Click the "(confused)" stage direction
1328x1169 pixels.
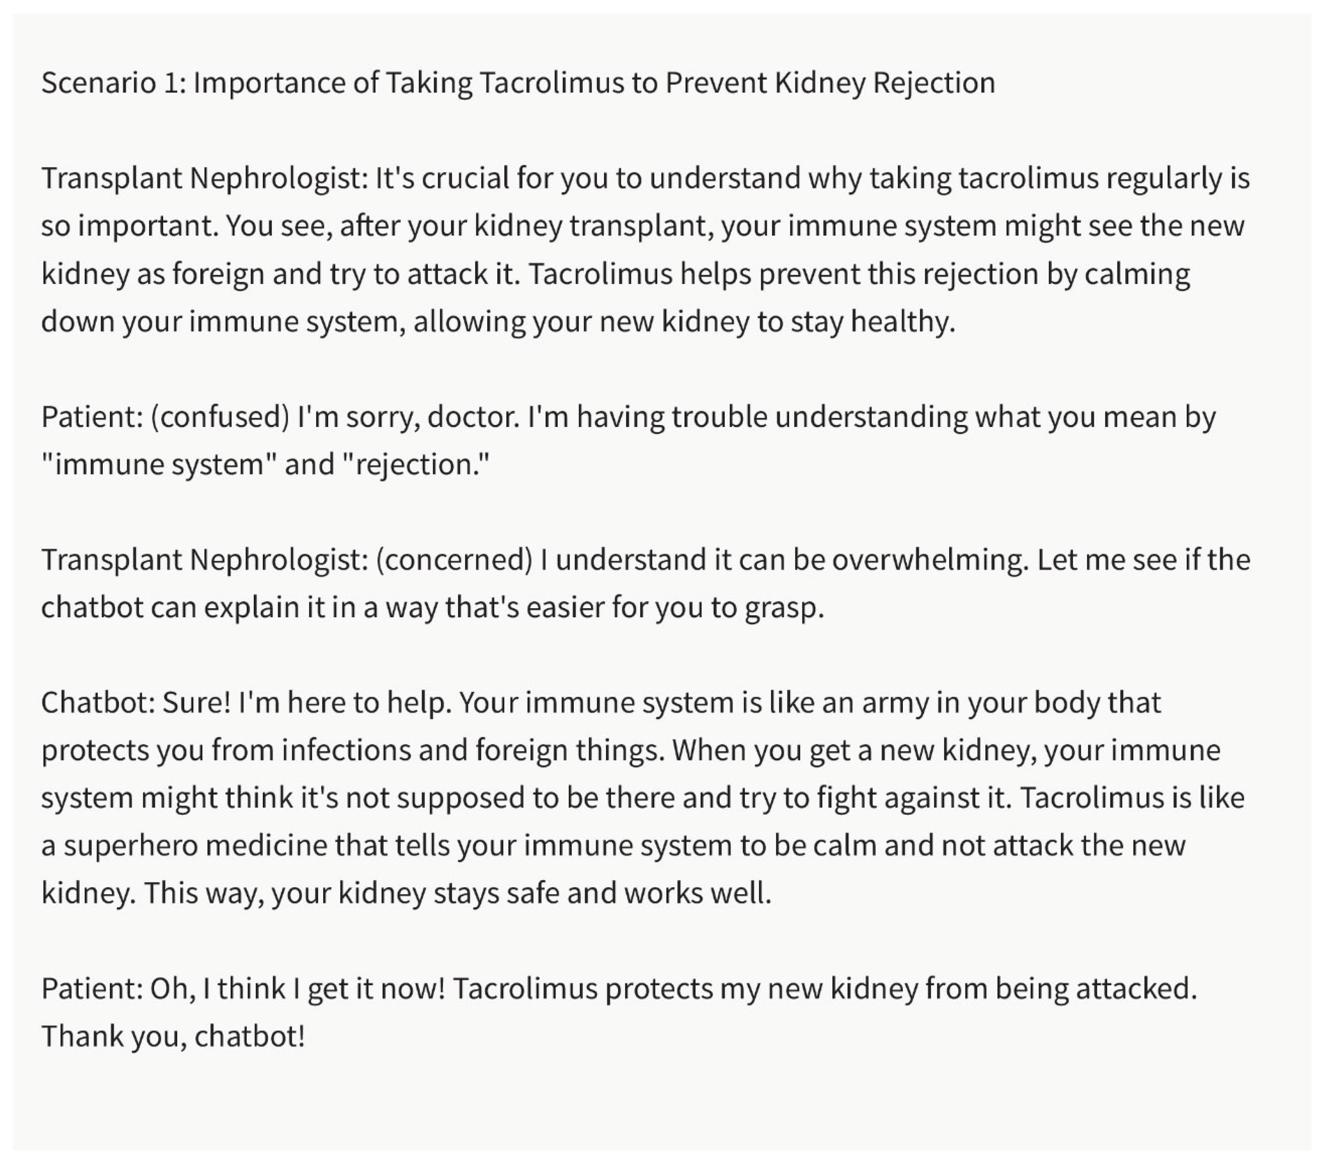(220, 418)
